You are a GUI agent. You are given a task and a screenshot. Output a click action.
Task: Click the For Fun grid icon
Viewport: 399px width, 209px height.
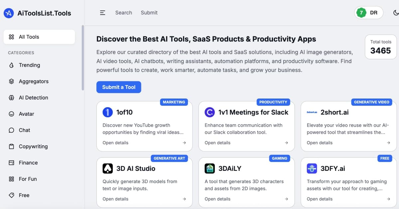tap(12, 179)
